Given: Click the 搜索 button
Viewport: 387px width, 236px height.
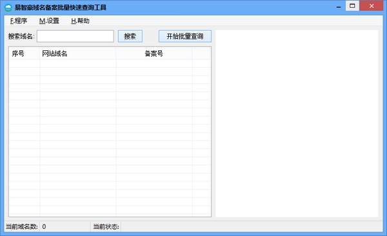Looking at the screenshot, I should (130, 36).
